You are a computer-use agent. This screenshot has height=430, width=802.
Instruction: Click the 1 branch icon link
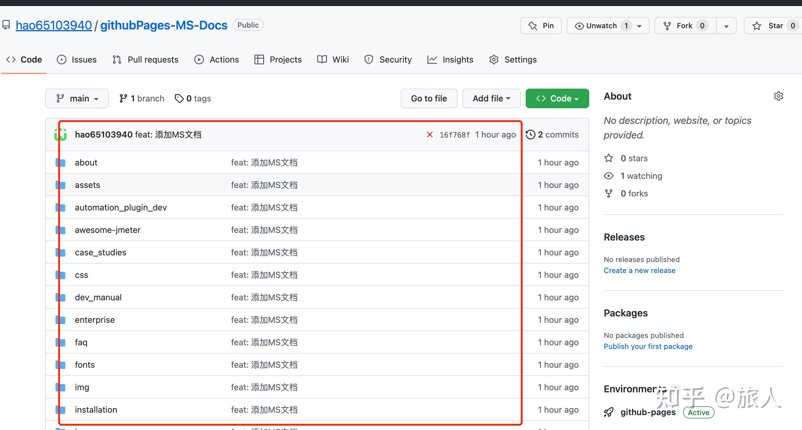pyautogui.click(x=123, y=98)
